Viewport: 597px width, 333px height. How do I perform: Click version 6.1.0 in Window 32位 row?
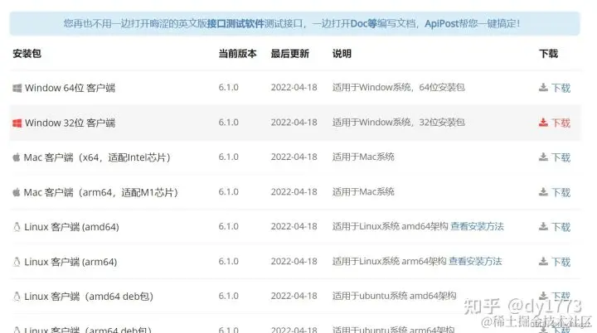pyautogui.click(x=229, y=123)
